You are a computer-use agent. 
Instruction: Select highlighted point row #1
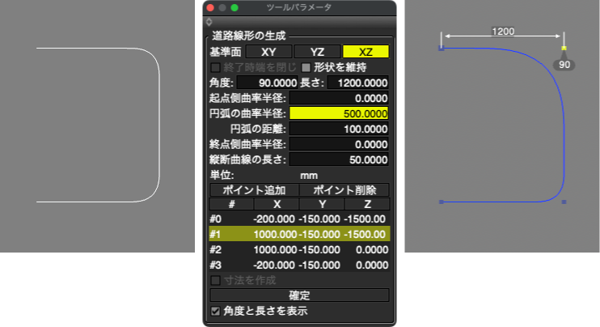300,234
